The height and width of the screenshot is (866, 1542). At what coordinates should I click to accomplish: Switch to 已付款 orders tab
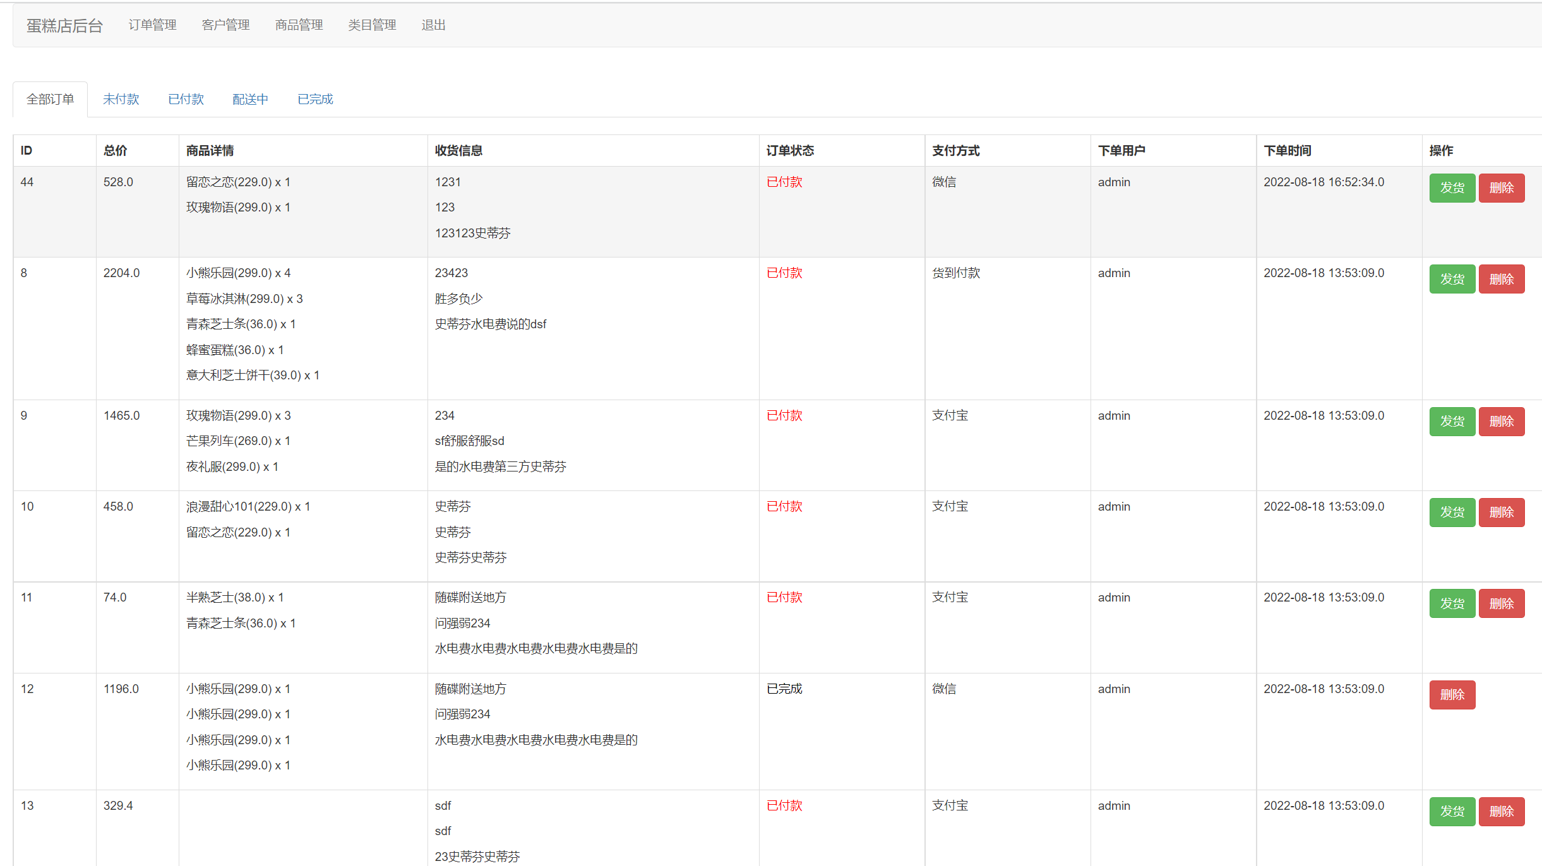click(x=186, y=99)
